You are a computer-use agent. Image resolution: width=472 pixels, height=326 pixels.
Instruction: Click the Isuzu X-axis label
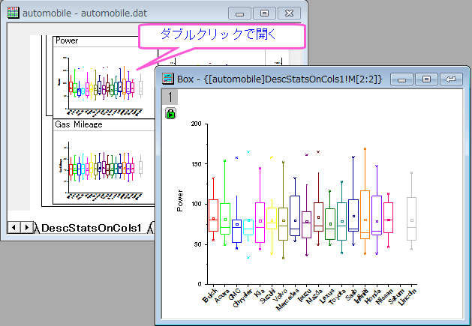304,295
